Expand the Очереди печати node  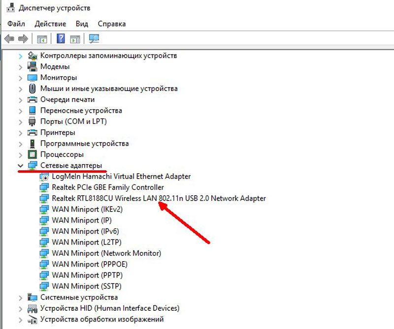[x=20, y=100]
